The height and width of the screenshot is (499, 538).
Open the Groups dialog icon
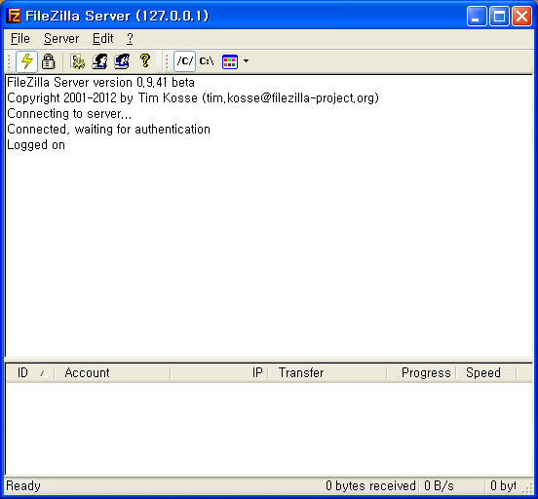tap(122, 61)
